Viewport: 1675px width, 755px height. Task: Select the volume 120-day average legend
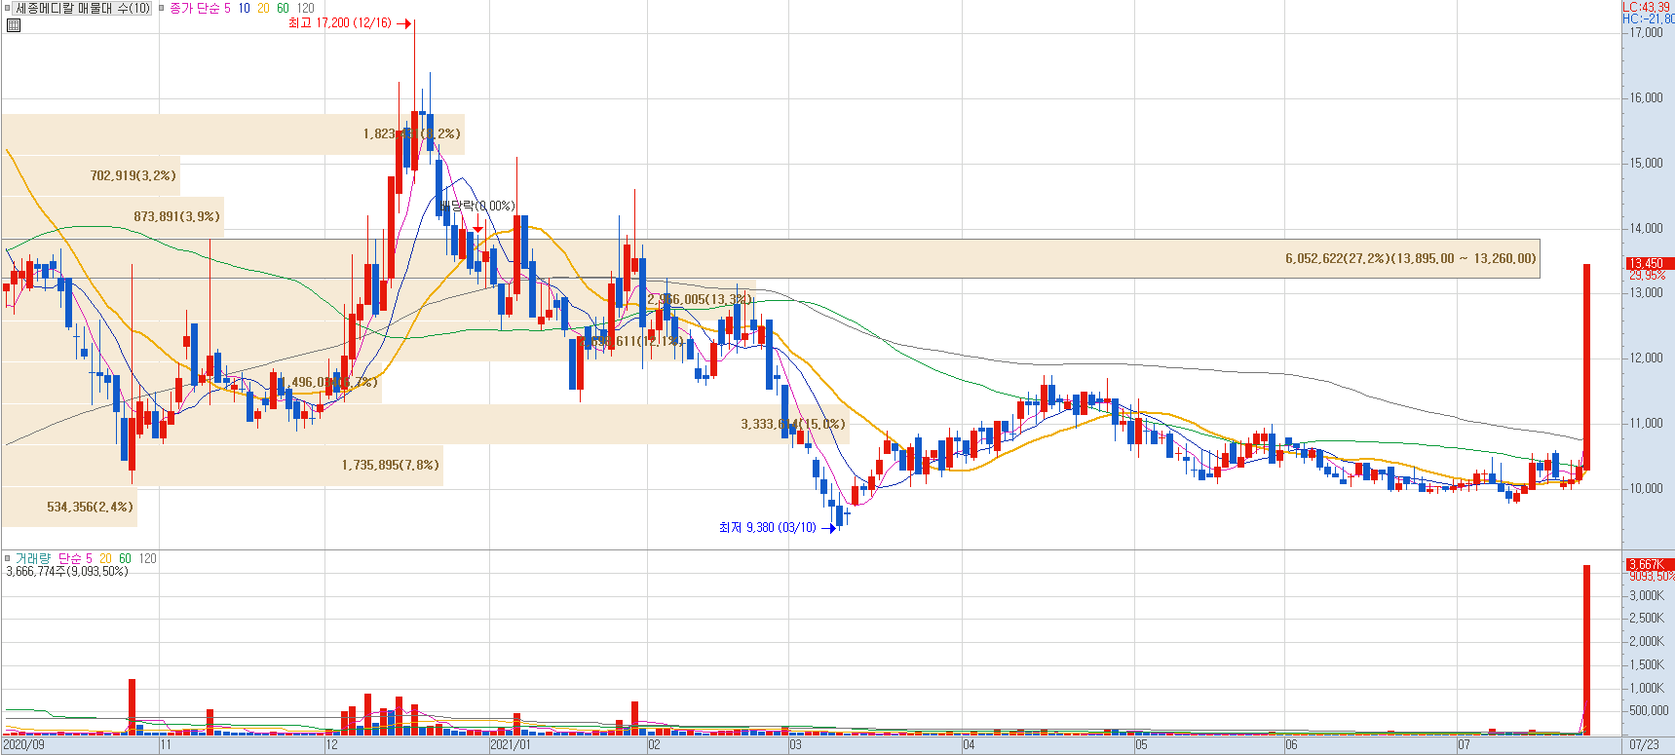coord(147,558)
